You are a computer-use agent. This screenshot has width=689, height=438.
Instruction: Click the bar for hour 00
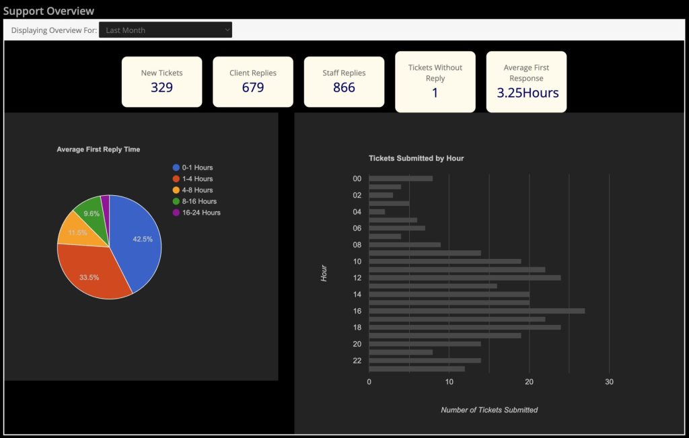[x=400, y=178]
